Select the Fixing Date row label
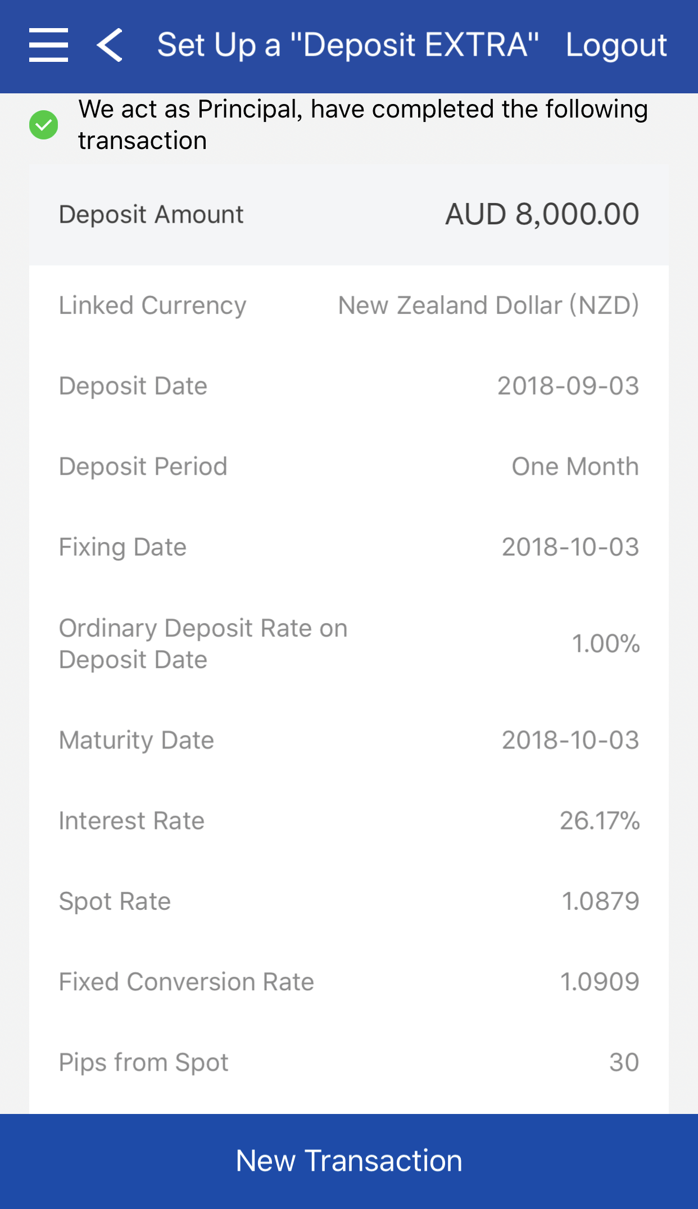The height and width of the screenshot is (1209, 698). pyautogui.click(x=123, y=547)
